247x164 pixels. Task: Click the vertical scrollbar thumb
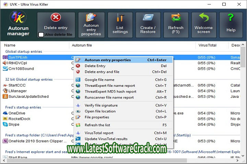243,57
